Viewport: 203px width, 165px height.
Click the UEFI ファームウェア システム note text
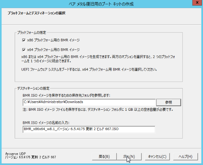tap(89, 69)
